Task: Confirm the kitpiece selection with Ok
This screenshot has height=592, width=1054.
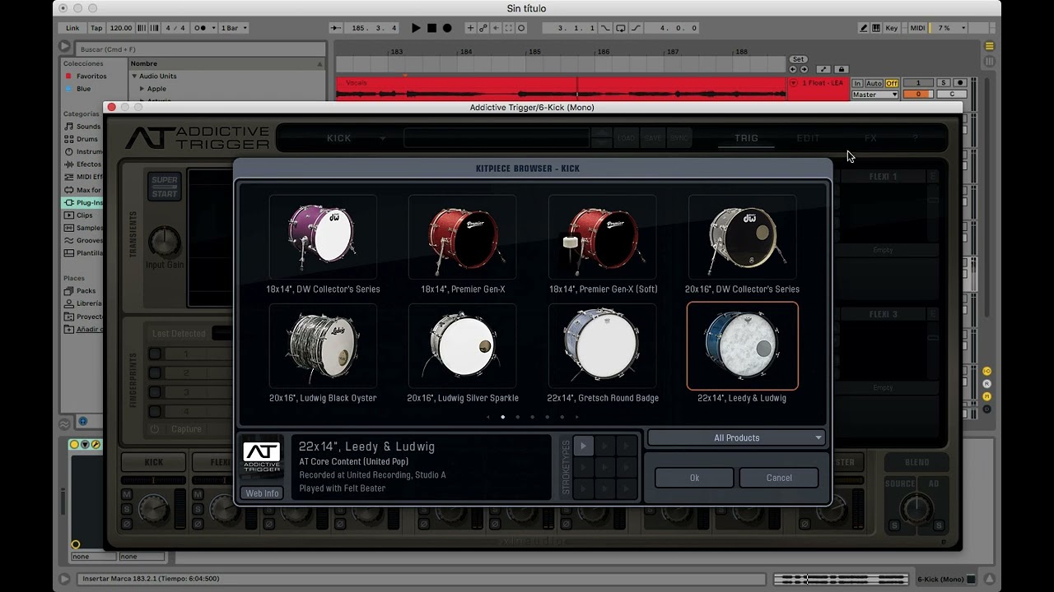Action: click(694, 478)
